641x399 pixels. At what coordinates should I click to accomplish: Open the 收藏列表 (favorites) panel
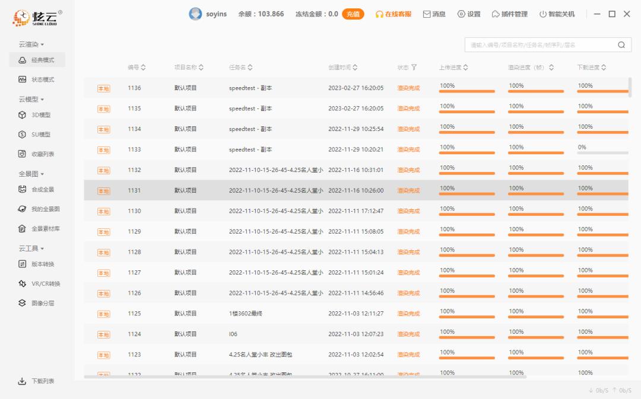pos(37,153)
